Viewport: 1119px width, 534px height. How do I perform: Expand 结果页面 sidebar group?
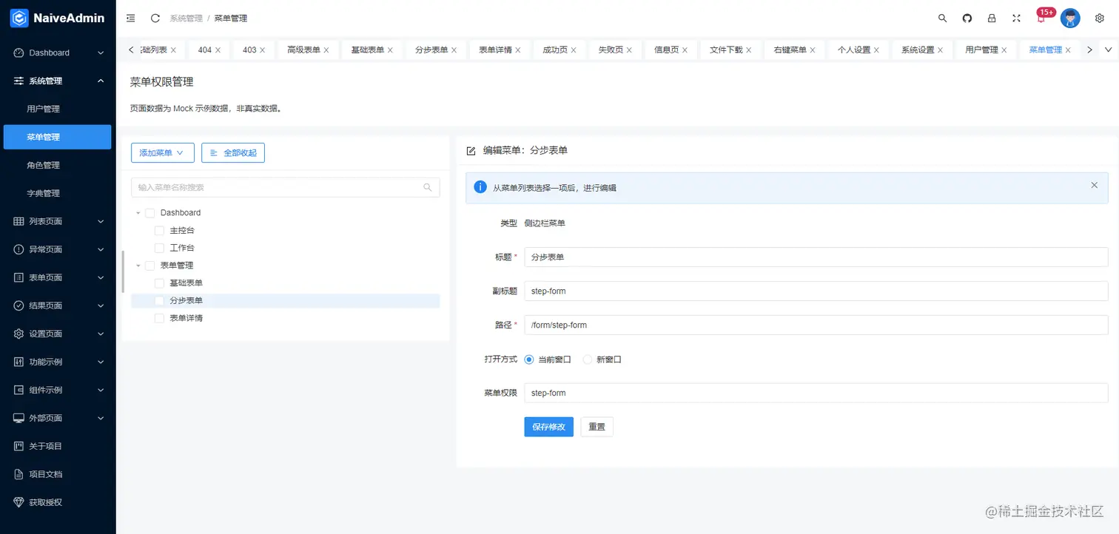tap(58, 305)
